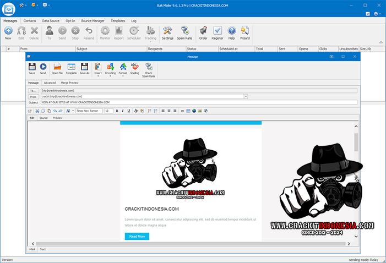Open the Encoding dropdown menu
The image size is (386, 263).
click(111, 69)
